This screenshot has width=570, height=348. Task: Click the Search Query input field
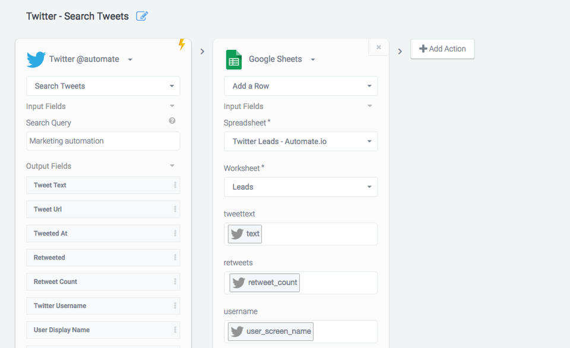[x=103, y=141]
